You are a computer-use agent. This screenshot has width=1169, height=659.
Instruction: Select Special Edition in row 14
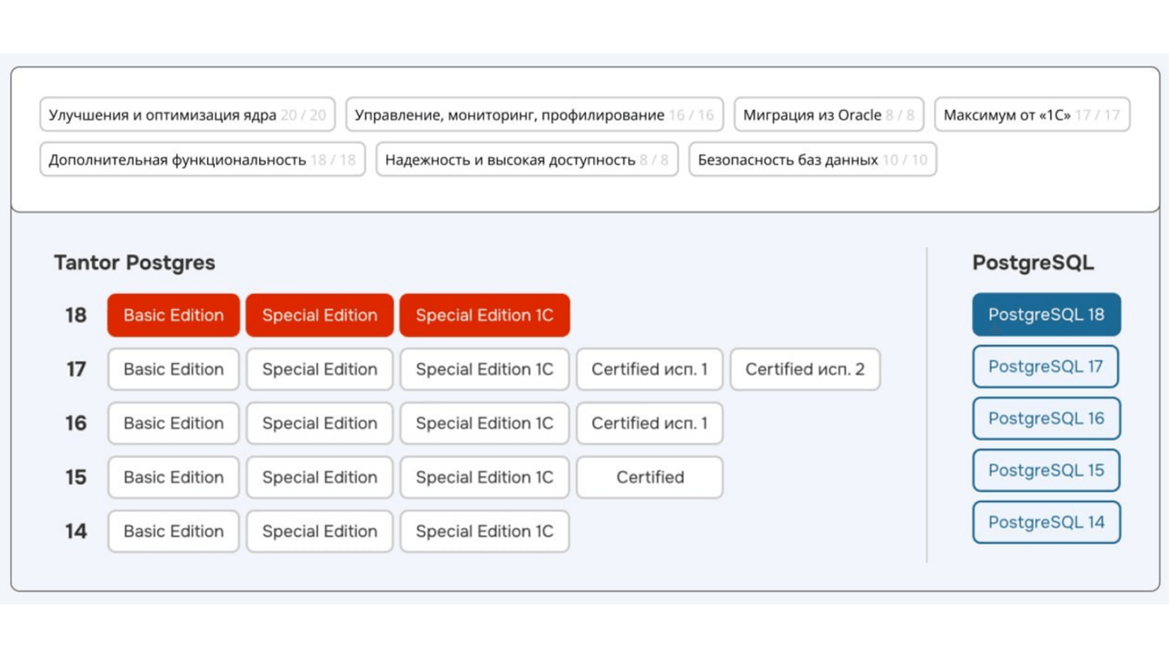pos(319,531)
